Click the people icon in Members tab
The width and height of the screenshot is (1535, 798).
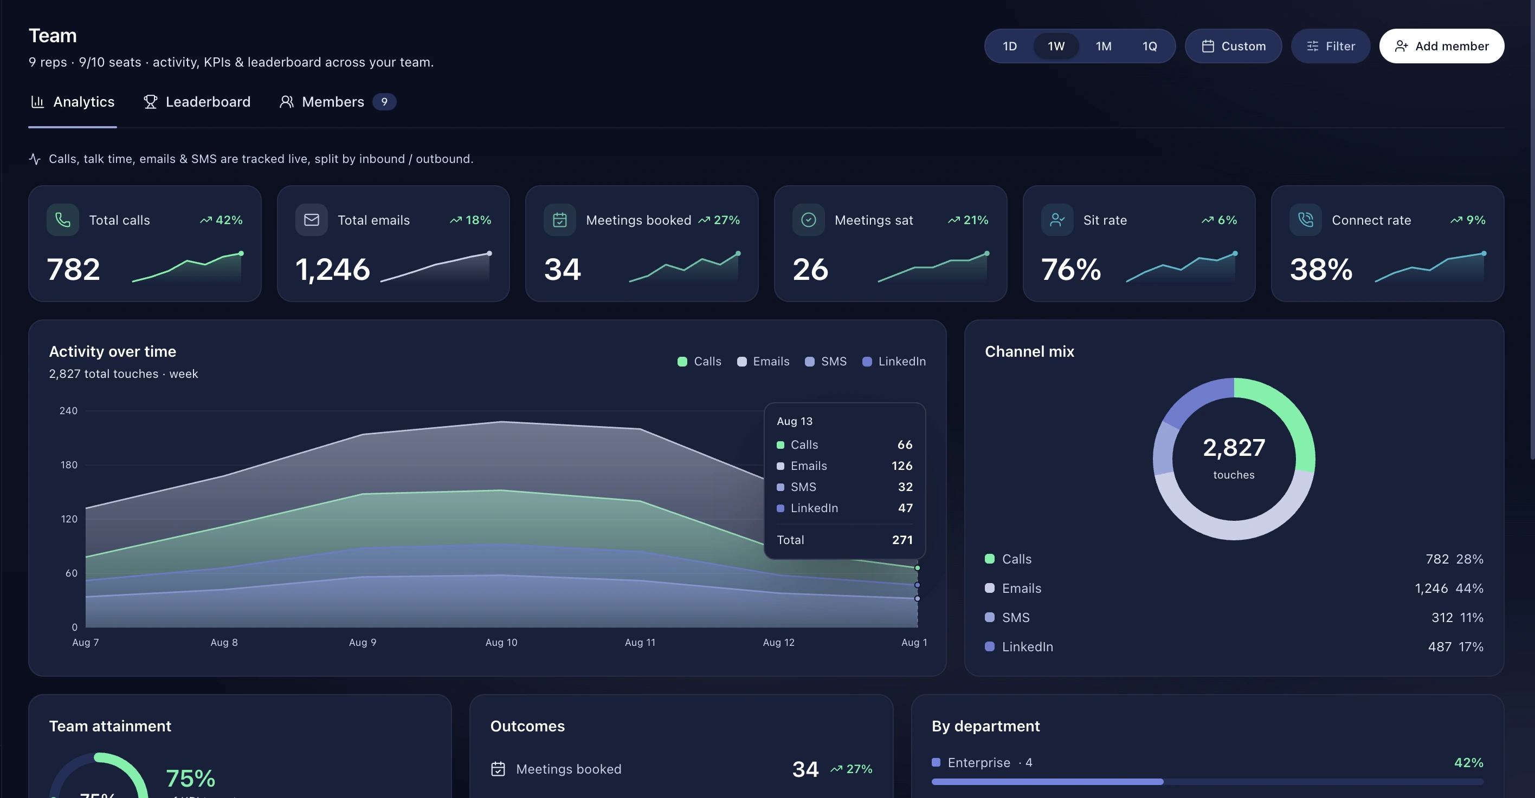(287, 102)
